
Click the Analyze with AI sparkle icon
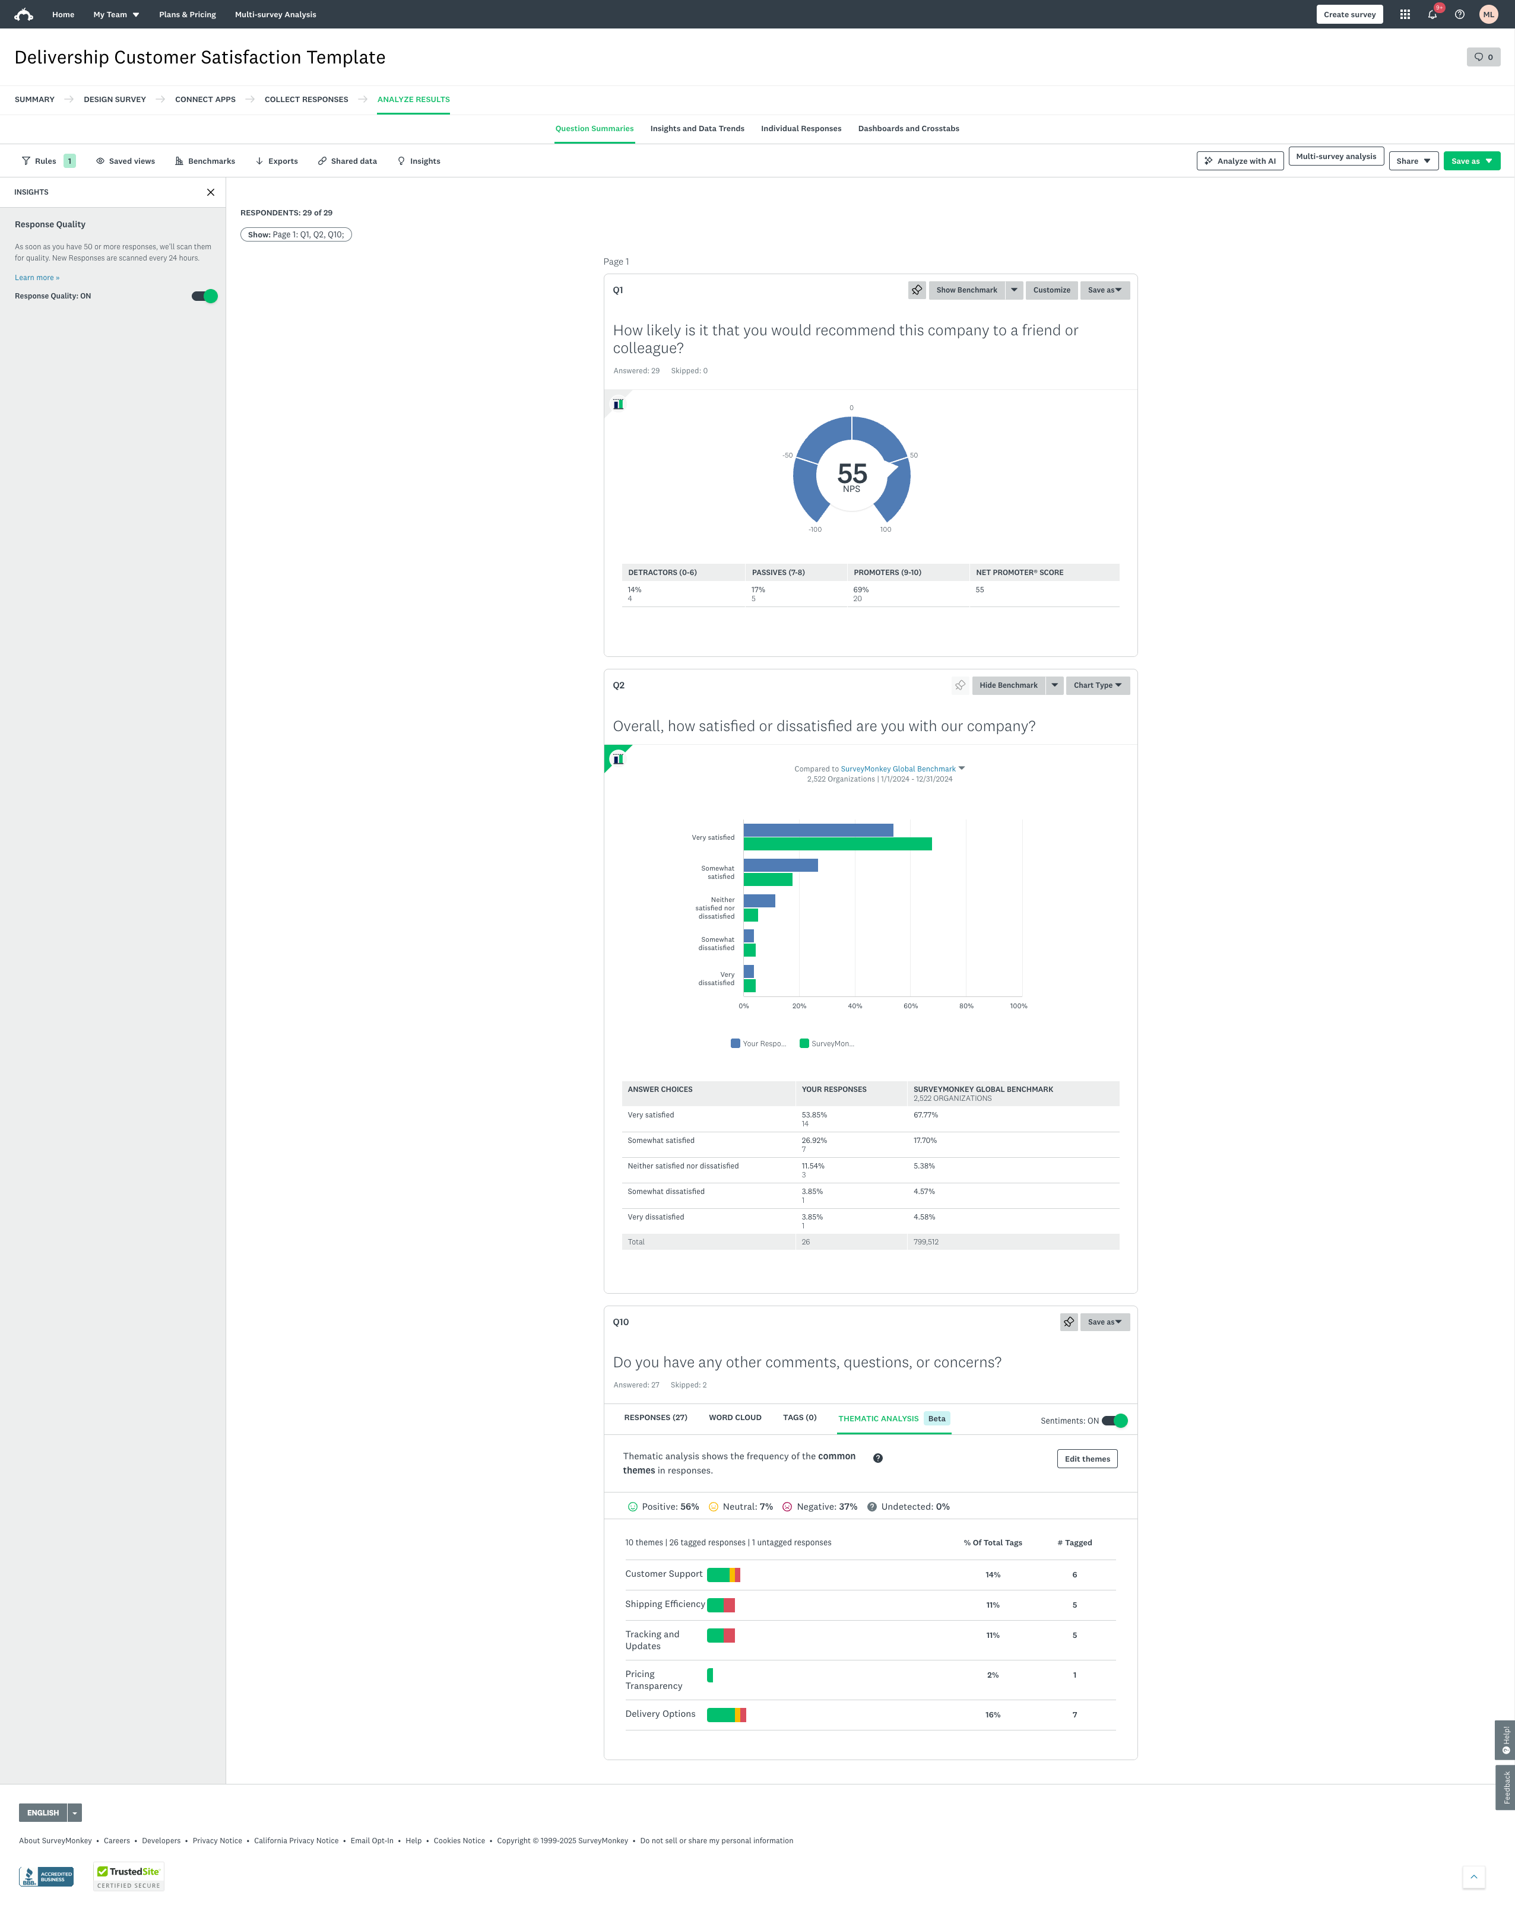(1210, 160)
